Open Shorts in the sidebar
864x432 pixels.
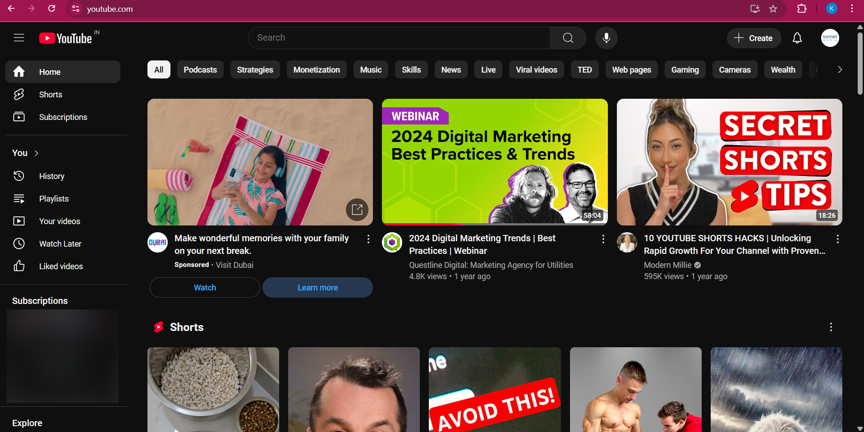[63, 94]
